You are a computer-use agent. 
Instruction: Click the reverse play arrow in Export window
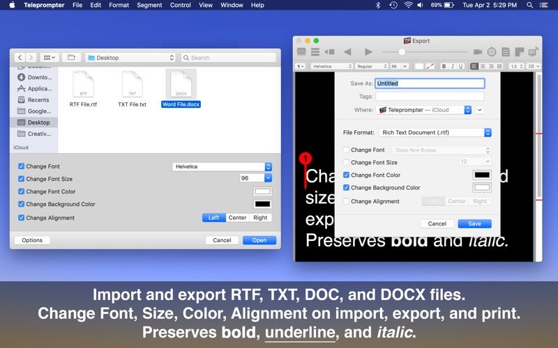point(347,52)
